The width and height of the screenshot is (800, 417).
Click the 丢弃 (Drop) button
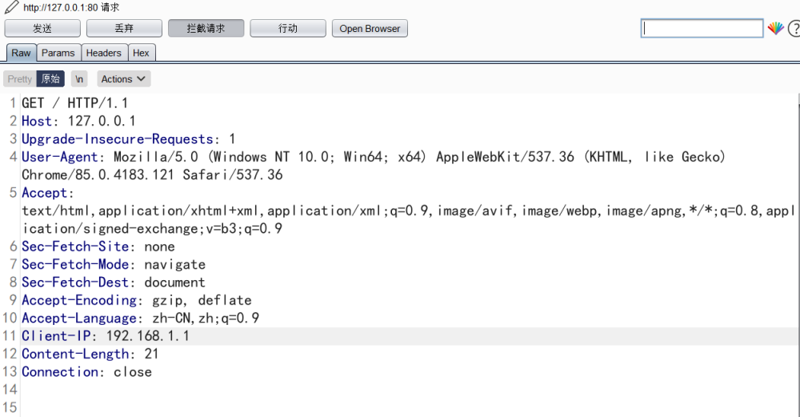pos(124,29)
